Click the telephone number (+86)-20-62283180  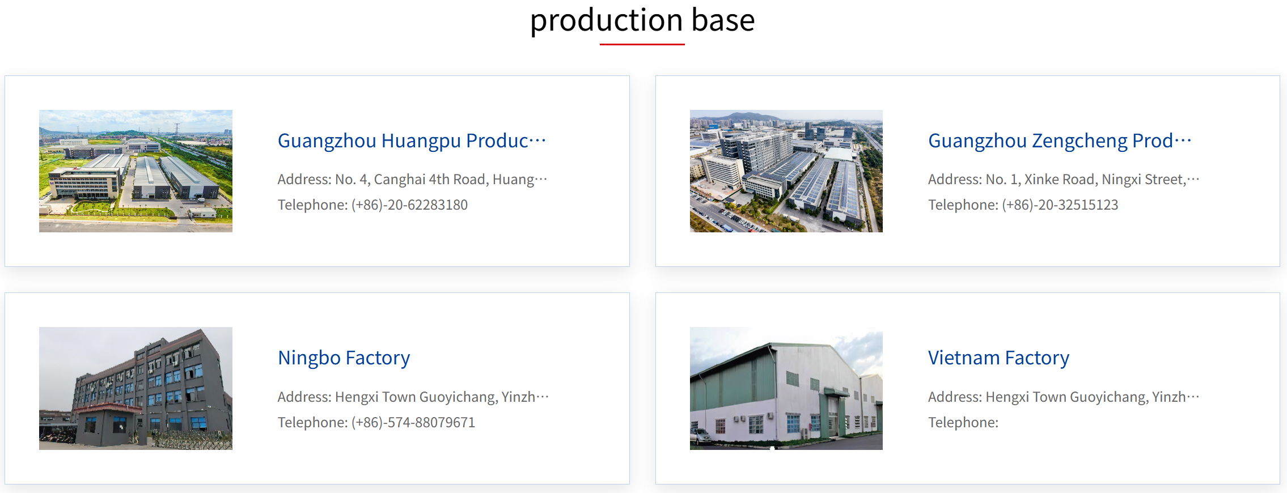[x=409, y=205]
